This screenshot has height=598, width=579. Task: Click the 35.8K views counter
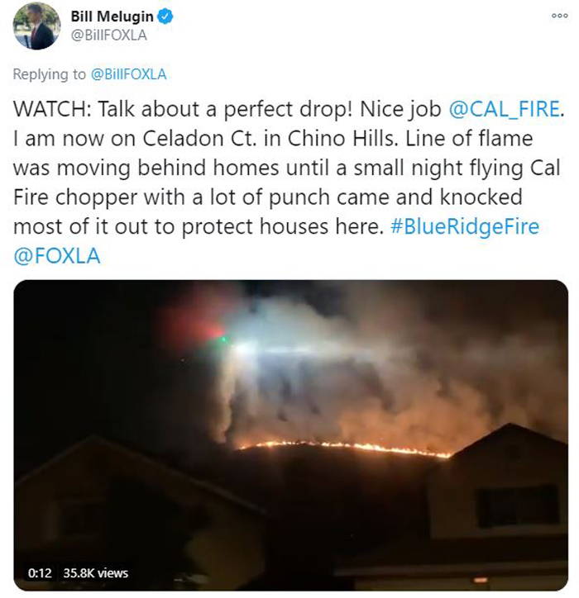coord(96,573)
